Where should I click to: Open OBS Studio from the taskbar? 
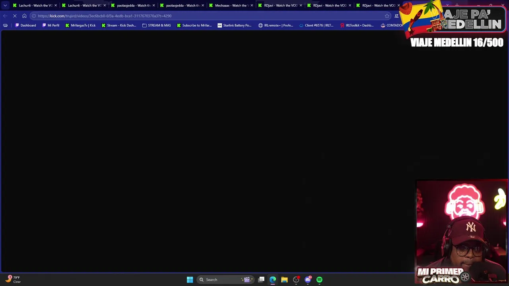click(x=296, y=280)
